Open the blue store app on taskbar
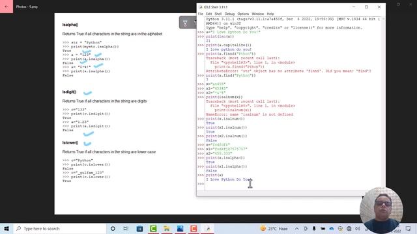 pos(139,228)
